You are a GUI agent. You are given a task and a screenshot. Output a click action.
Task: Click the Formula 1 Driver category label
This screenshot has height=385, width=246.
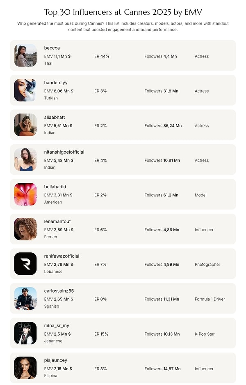210,299
